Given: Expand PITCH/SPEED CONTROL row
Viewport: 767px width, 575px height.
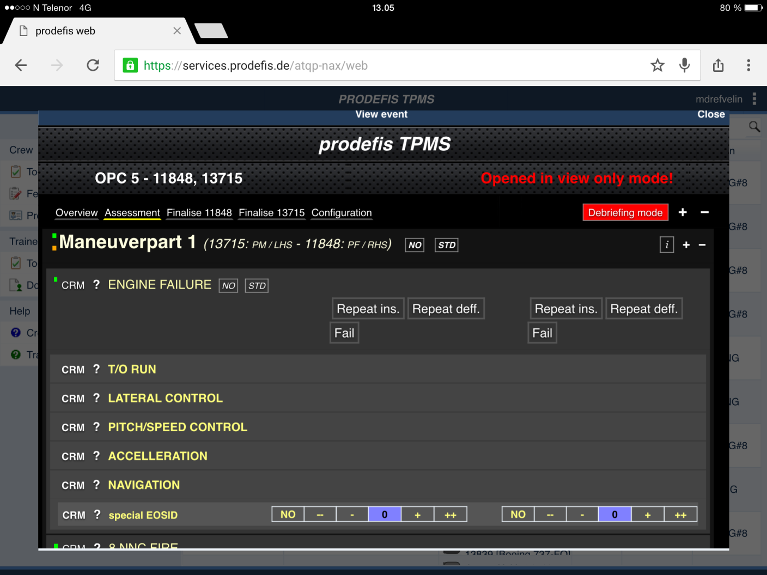Looking at the screenshot, I should point(378,427).
